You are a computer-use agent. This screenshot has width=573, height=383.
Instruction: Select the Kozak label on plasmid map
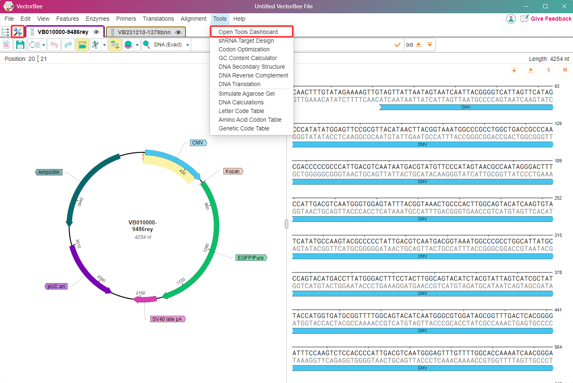point(233,171)
